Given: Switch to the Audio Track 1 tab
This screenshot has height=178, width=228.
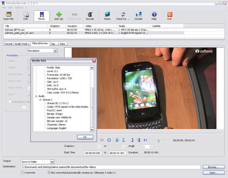Looking at the screenshot, I should 22,44.
